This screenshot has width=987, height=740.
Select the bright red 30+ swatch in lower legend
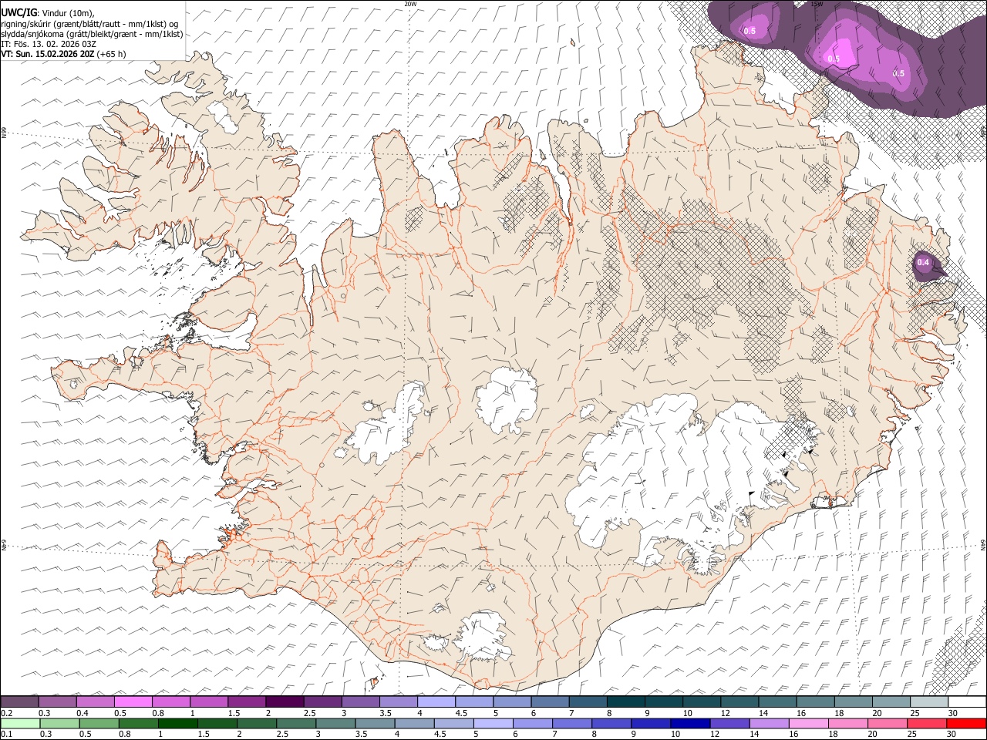coord(965,723)
